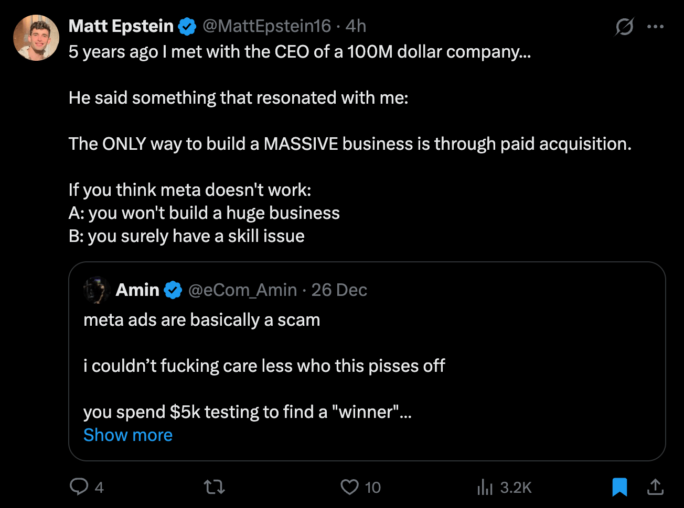Viewport: 684px width, 508px height.
Task: Open tweet analytics views icon
Action: (x=485, y=488)
